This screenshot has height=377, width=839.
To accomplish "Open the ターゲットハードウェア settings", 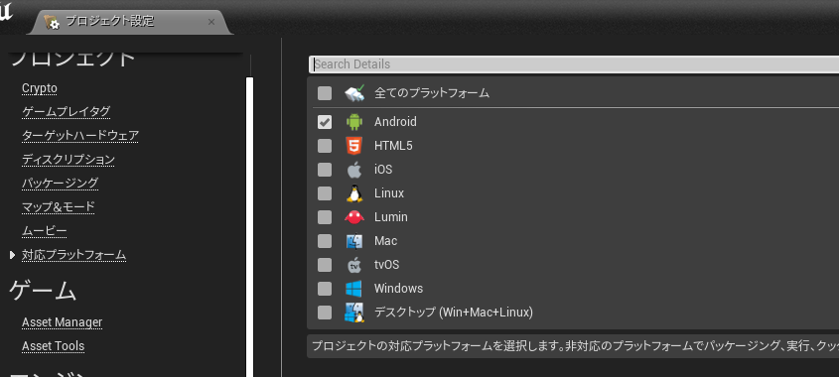I will click(80, 135).
